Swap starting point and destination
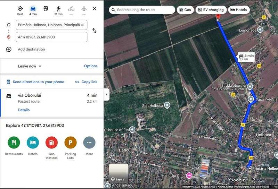The width and height of the screenshot is (278, 189). [x=95, y=31]
